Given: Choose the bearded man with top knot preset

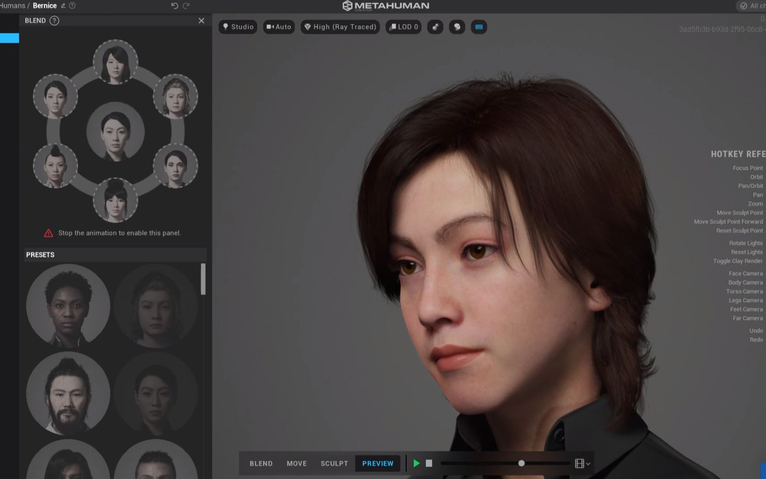Looking at the screenshot, I should 68,393.
